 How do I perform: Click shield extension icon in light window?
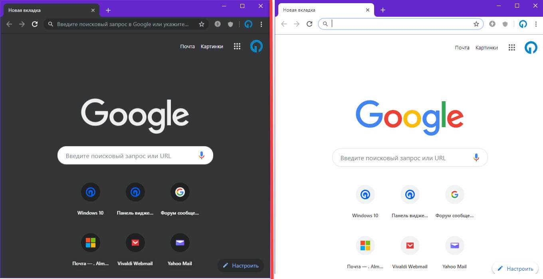pos(505,24)
